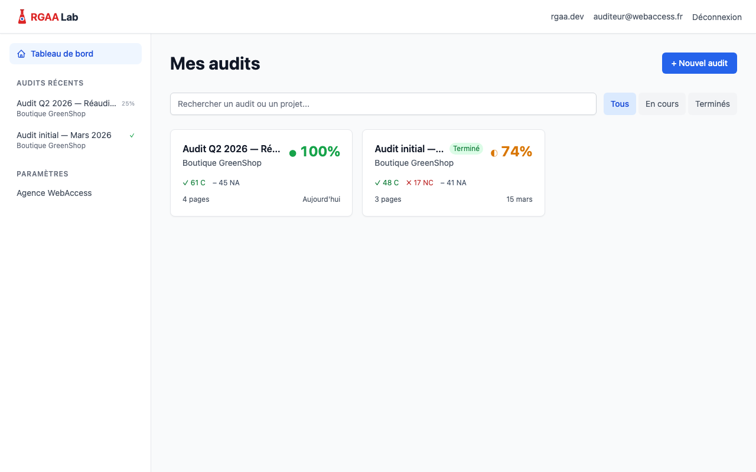Click the RGAA Lab flask logo
This screenshot has width=756, height=472.
[x=22, y=16]
